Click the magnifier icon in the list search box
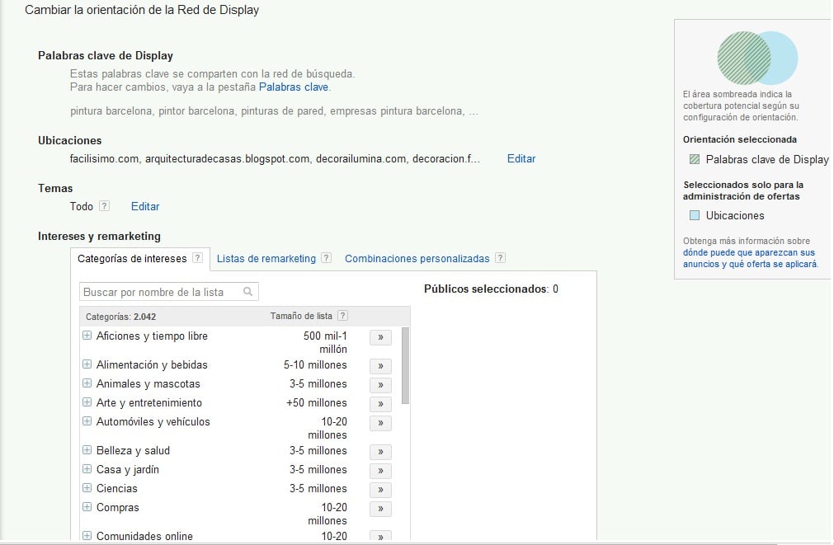 (247, 291)
